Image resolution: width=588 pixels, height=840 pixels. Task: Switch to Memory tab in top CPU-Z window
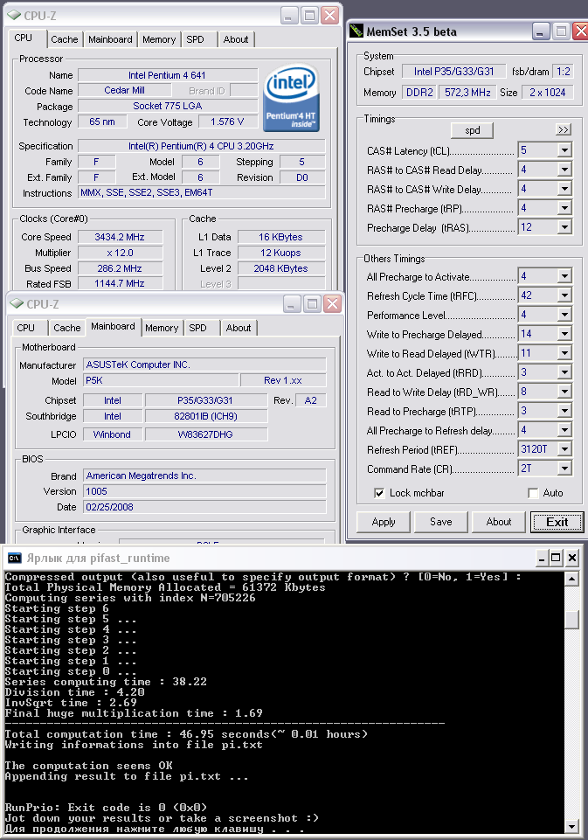coord(159,39)
